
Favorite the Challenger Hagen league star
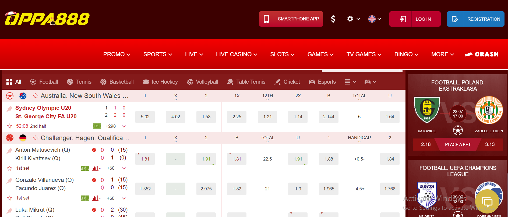tap(36, 138)
